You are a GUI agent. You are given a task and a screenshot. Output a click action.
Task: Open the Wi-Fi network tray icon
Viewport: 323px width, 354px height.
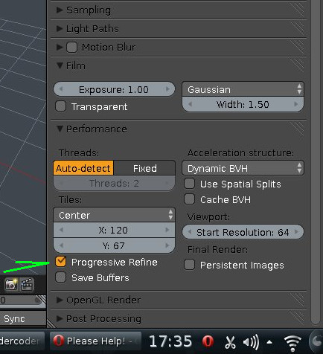(292, 344)
